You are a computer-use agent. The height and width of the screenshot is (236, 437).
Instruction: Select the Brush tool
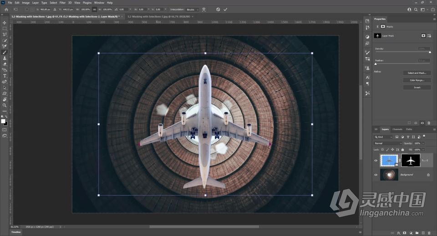[5, 52]
